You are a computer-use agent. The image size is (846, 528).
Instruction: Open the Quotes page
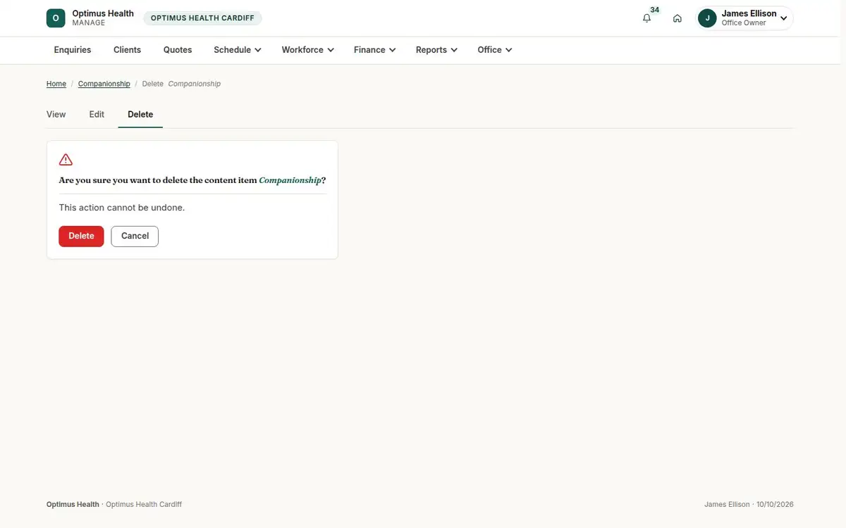click(178, 50)
